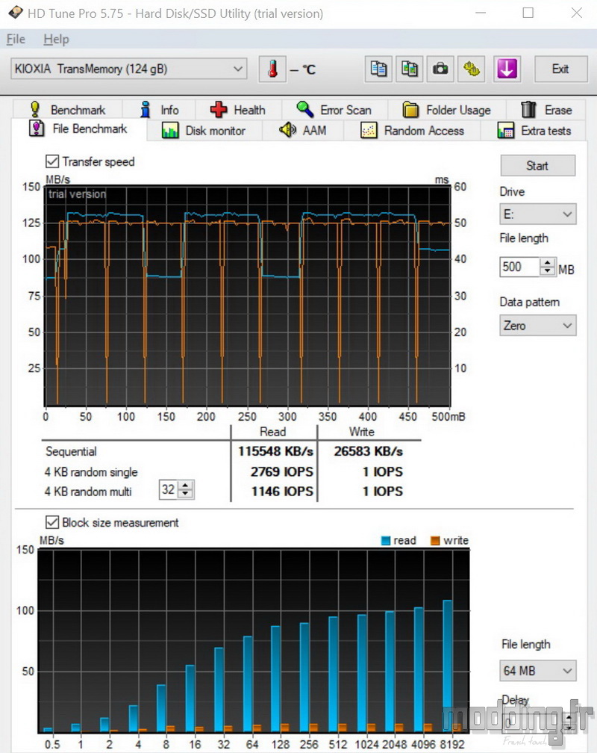Switch to the Health tab
Screen dimensions: 597x753
coord(238,110)
